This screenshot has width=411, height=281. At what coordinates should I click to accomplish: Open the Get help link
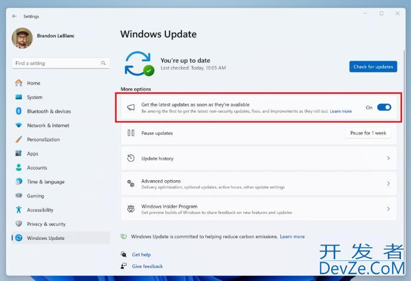coord(141,254)
